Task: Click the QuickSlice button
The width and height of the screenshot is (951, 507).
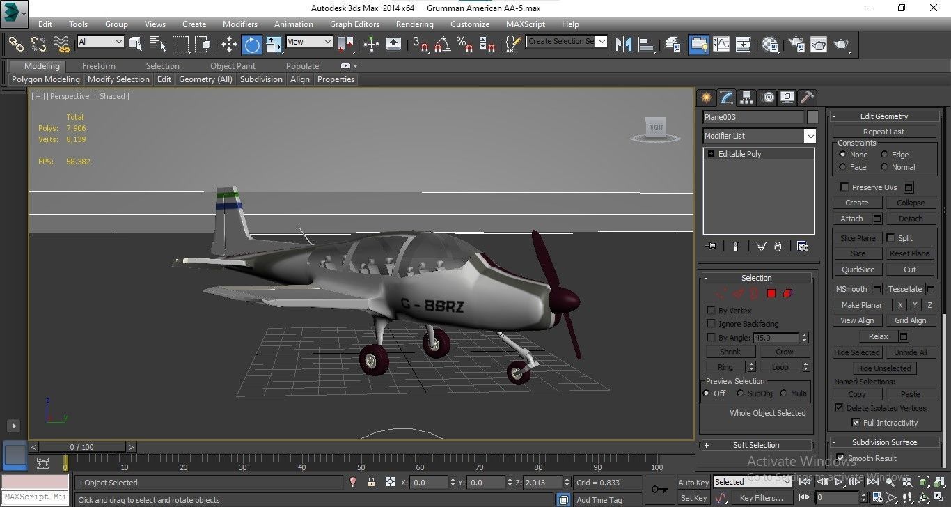Action: 858,270
